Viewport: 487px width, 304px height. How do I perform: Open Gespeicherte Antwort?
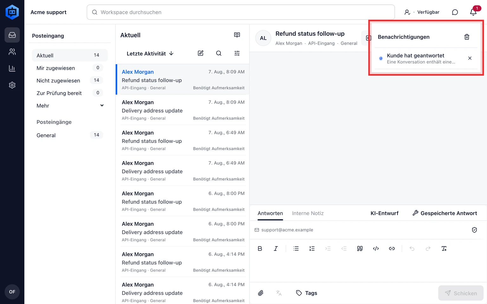tap(445, 213)
